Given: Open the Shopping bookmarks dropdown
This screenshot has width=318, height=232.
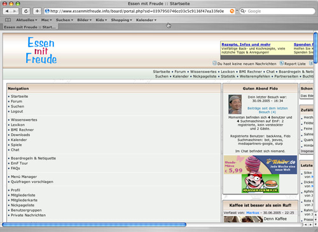Looking at the screenshot, I should (x=121, y=20).
